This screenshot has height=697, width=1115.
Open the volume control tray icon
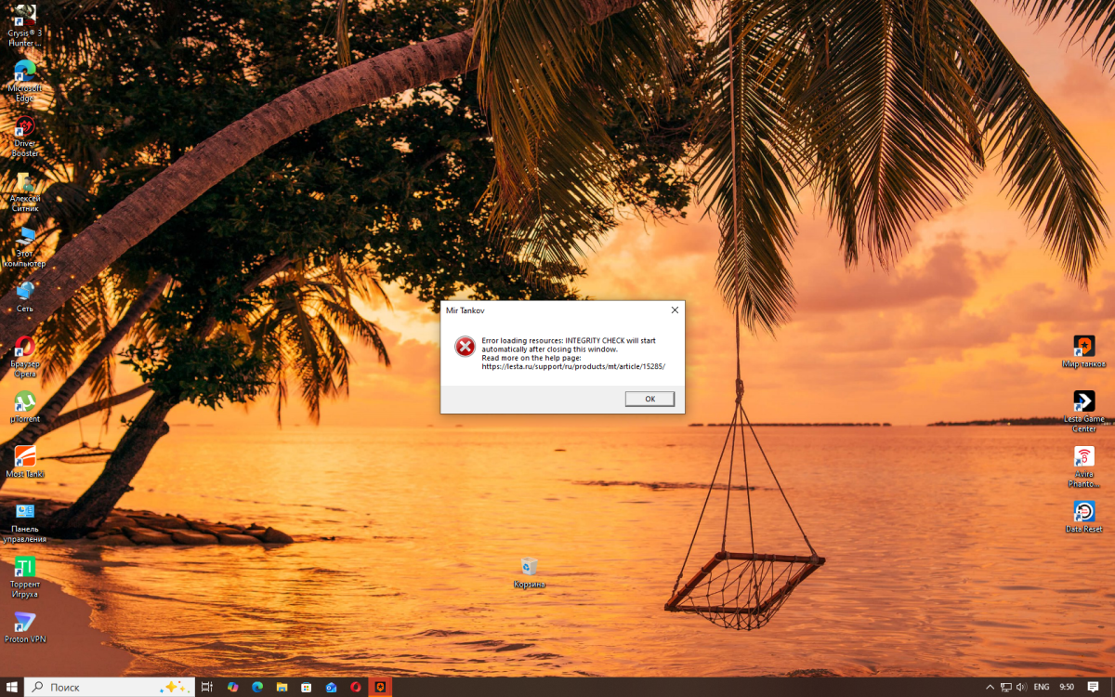click(x=1022, y=687)
